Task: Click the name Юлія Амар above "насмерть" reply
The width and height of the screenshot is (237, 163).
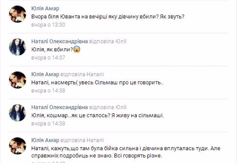Action: click(45, 74)
